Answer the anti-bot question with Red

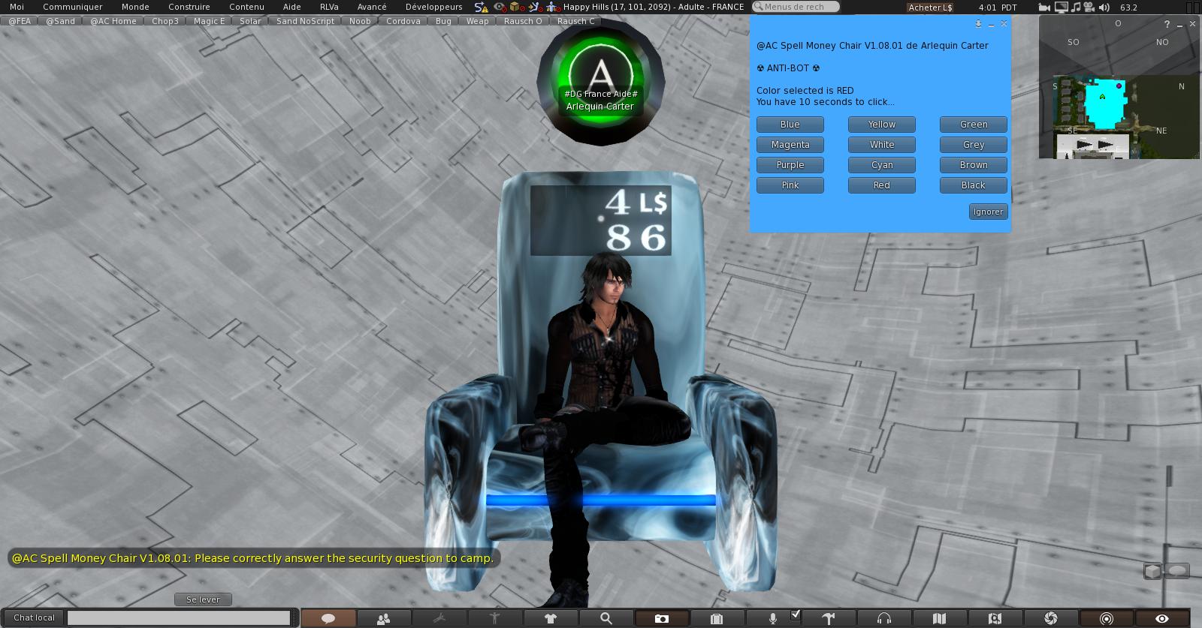click(x=881, y=185)
